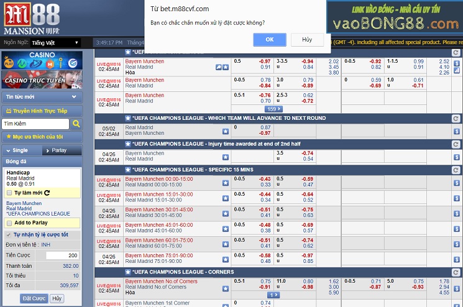The height and width of the screenshot is (307, 463).
Task: Click Hủy in the confirmation dialog
Action: pyautogui.click(x=307, y=39)
